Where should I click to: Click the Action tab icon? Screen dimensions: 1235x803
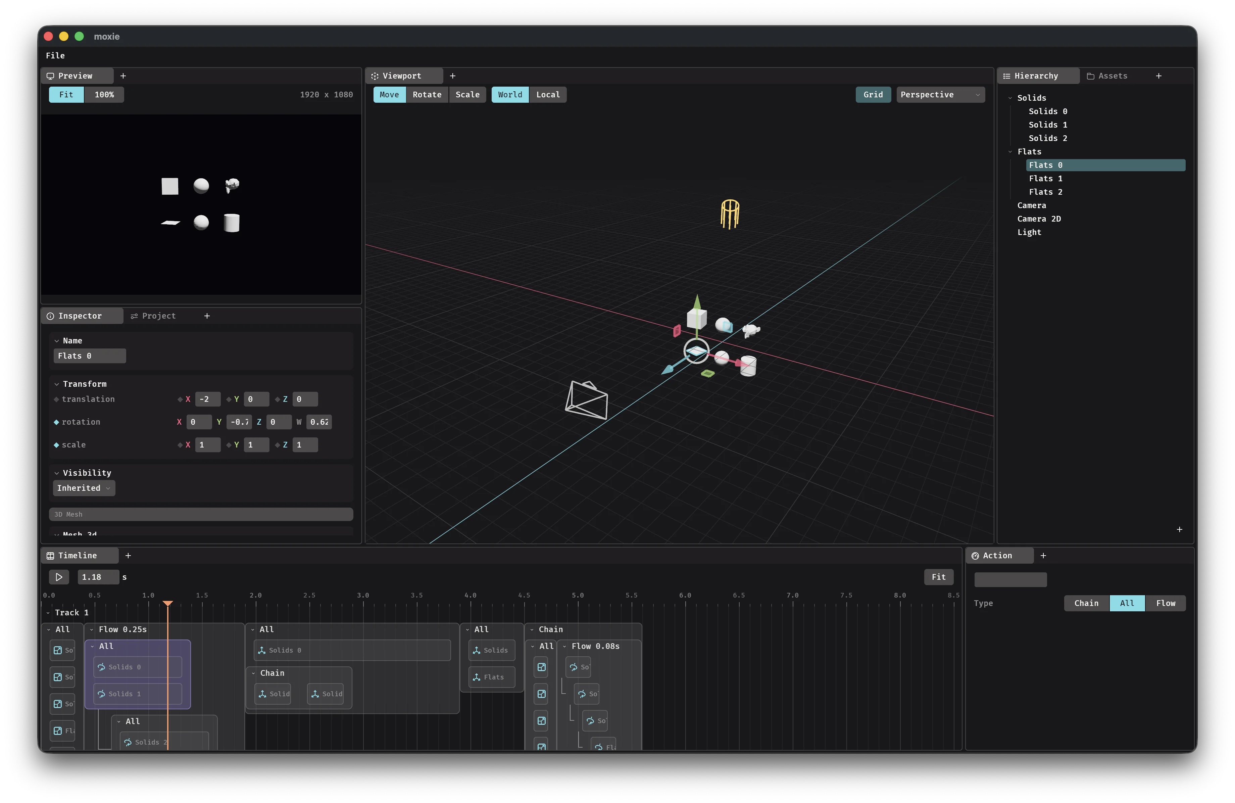(x=975, y=556)
